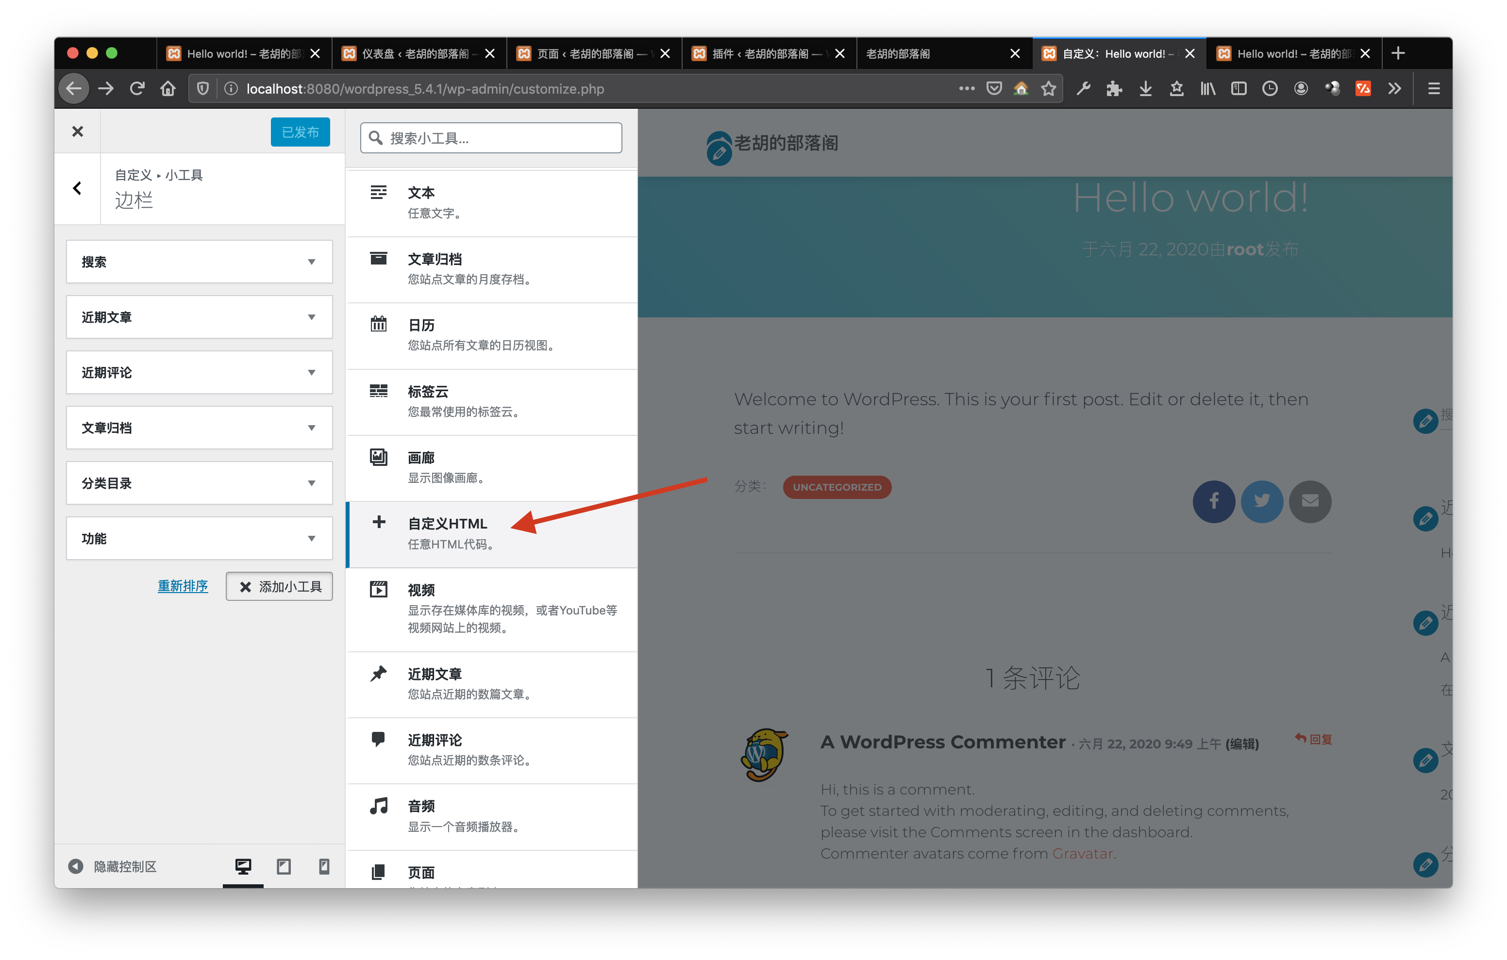This screenshot has width=1507, height=960.
Task: Click A WordPress Commenter author name
Action: click(x=942, y=742)
